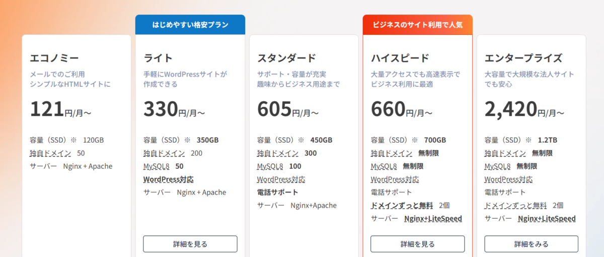Click MySQL8 link in スタンダード plan
Viewport: 604px width, 257px height.
[270, 166]
